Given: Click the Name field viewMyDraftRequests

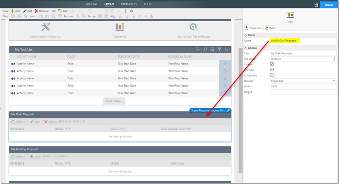Looking at the screenshot, I should pos(303,41).
